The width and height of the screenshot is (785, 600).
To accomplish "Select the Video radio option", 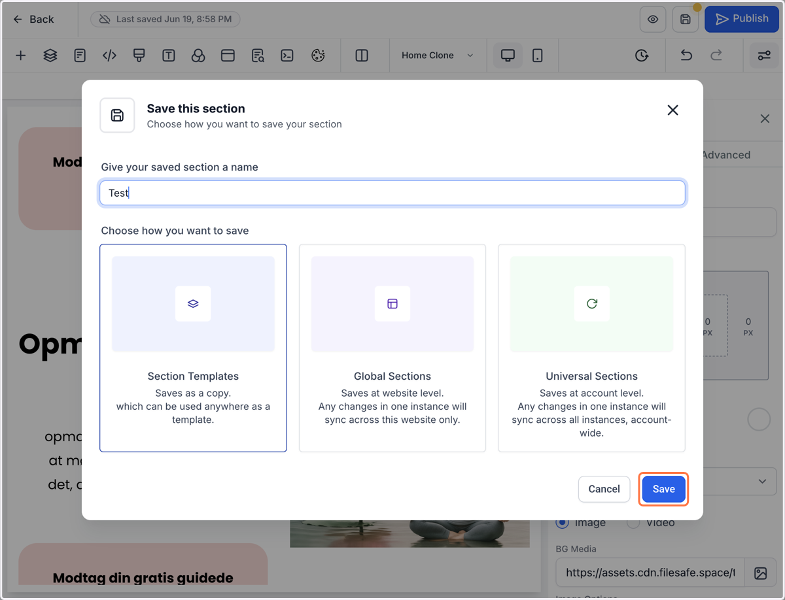I will (633, 522).
